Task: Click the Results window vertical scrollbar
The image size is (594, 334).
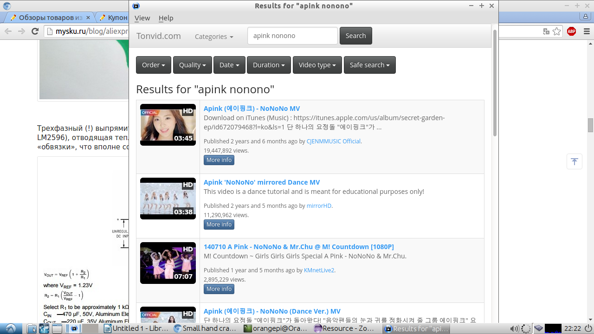Action: [x=495, y=83]
